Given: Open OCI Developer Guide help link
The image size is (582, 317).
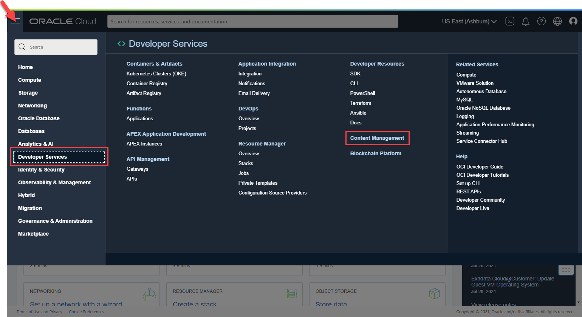Looking at the screenshot, I should (480, 167).
